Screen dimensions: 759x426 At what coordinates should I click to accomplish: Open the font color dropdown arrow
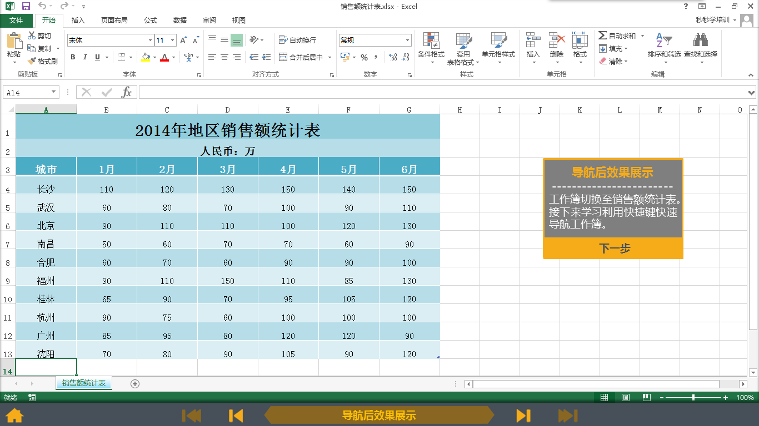[173, 57]
